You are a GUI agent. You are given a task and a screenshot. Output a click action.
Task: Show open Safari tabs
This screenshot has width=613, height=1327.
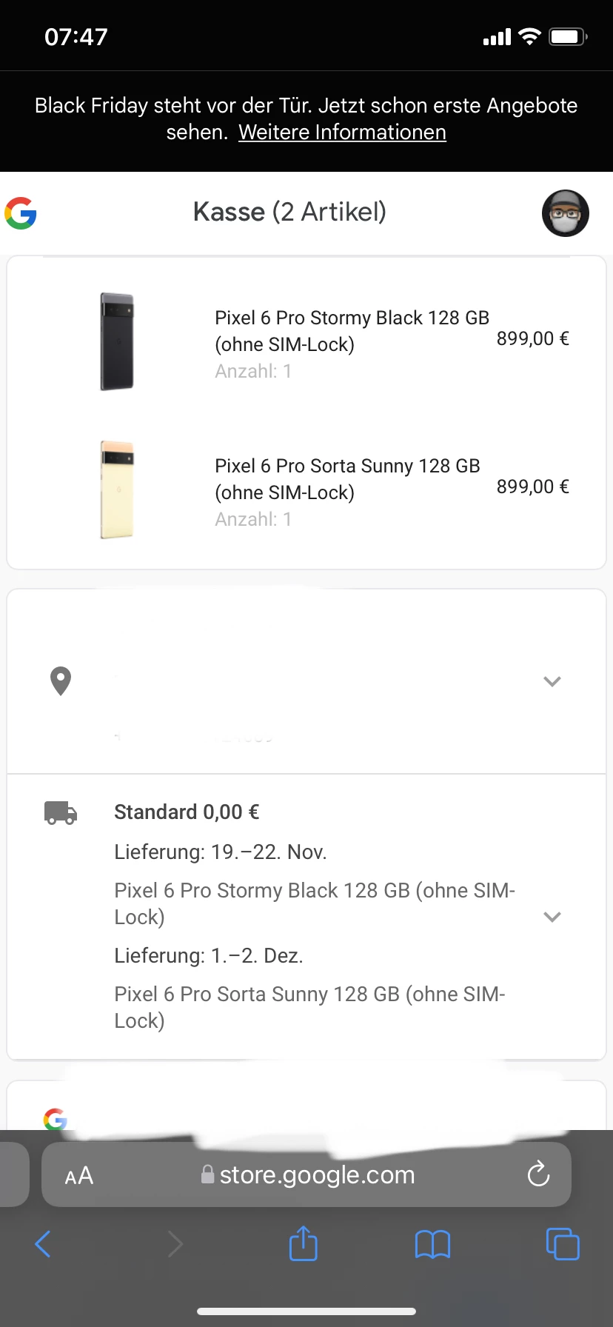pos(563,1243)
